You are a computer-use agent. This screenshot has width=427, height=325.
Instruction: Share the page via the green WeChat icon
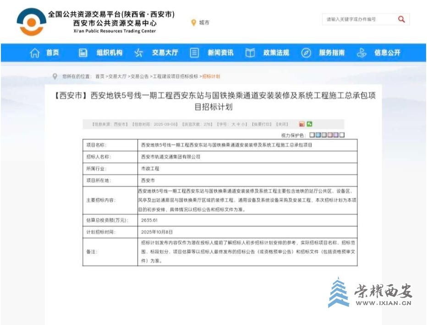click(x=309, y=124)
